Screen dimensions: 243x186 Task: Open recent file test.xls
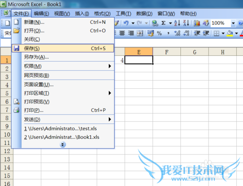(x=63, y=129)
